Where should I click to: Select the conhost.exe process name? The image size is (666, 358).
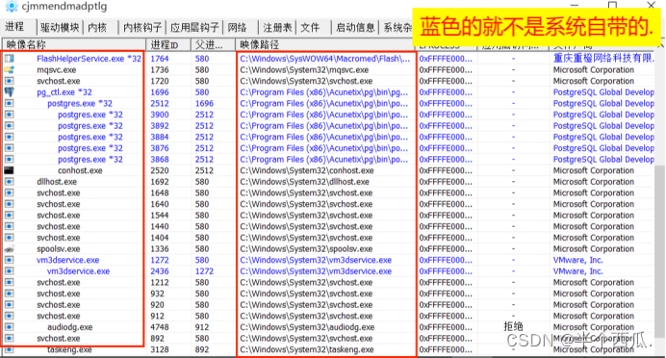[80, 170]
